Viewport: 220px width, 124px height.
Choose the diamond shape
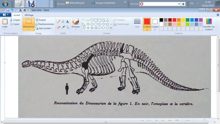88,24
